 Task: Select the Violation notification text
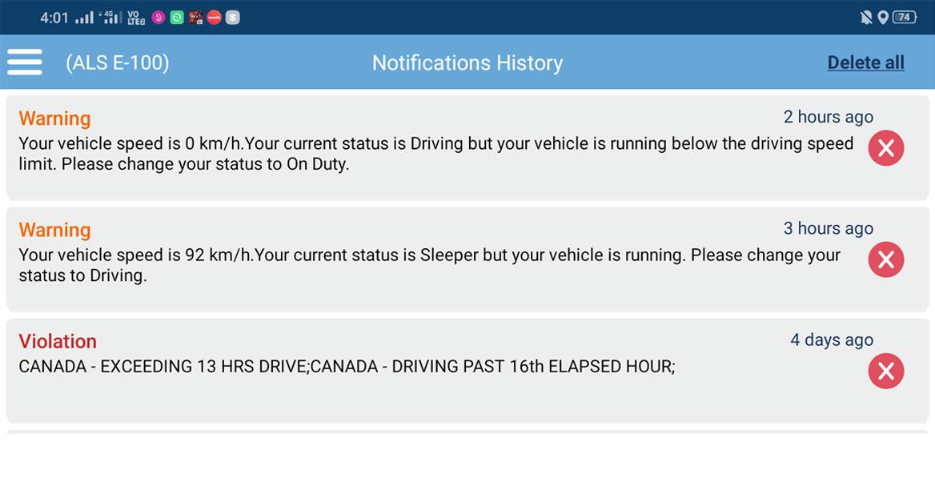click(x=347, y=367)
